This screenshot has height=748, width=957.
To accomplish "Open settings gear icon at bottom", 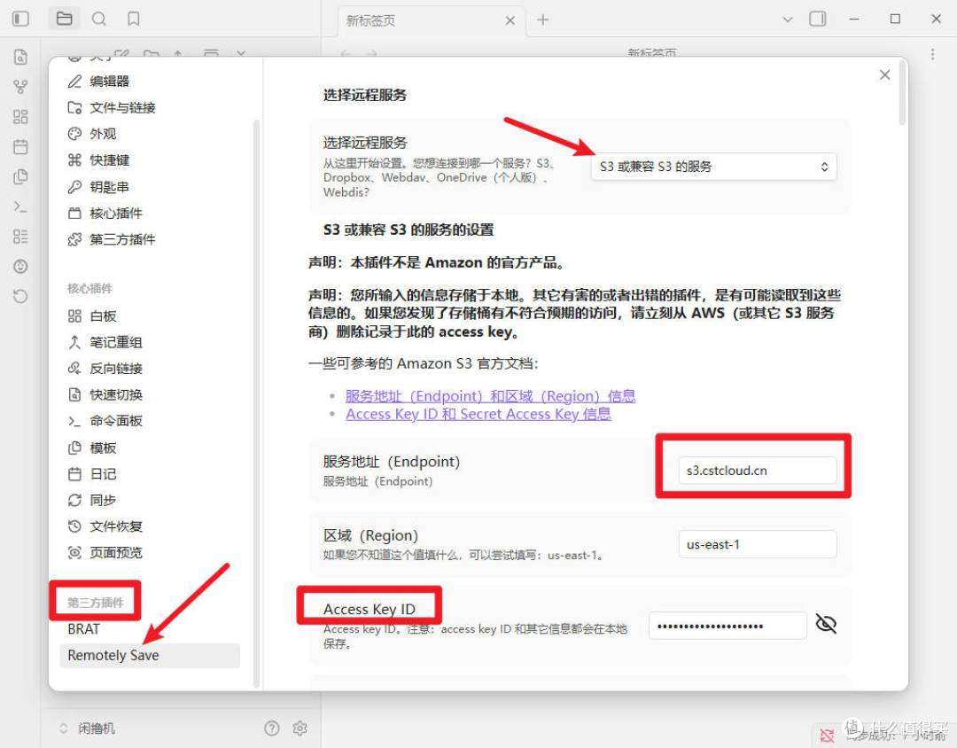I will coord(300,728).
